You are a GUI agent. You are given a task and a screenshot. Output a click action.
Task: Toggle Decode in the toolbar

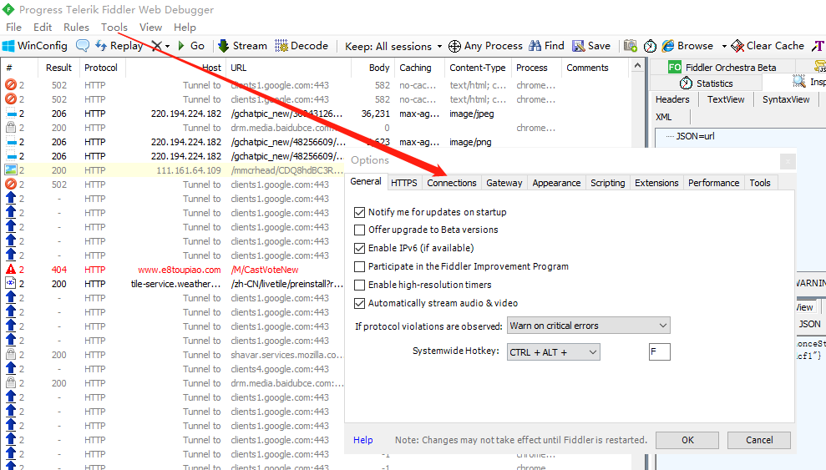coord(302,46)
